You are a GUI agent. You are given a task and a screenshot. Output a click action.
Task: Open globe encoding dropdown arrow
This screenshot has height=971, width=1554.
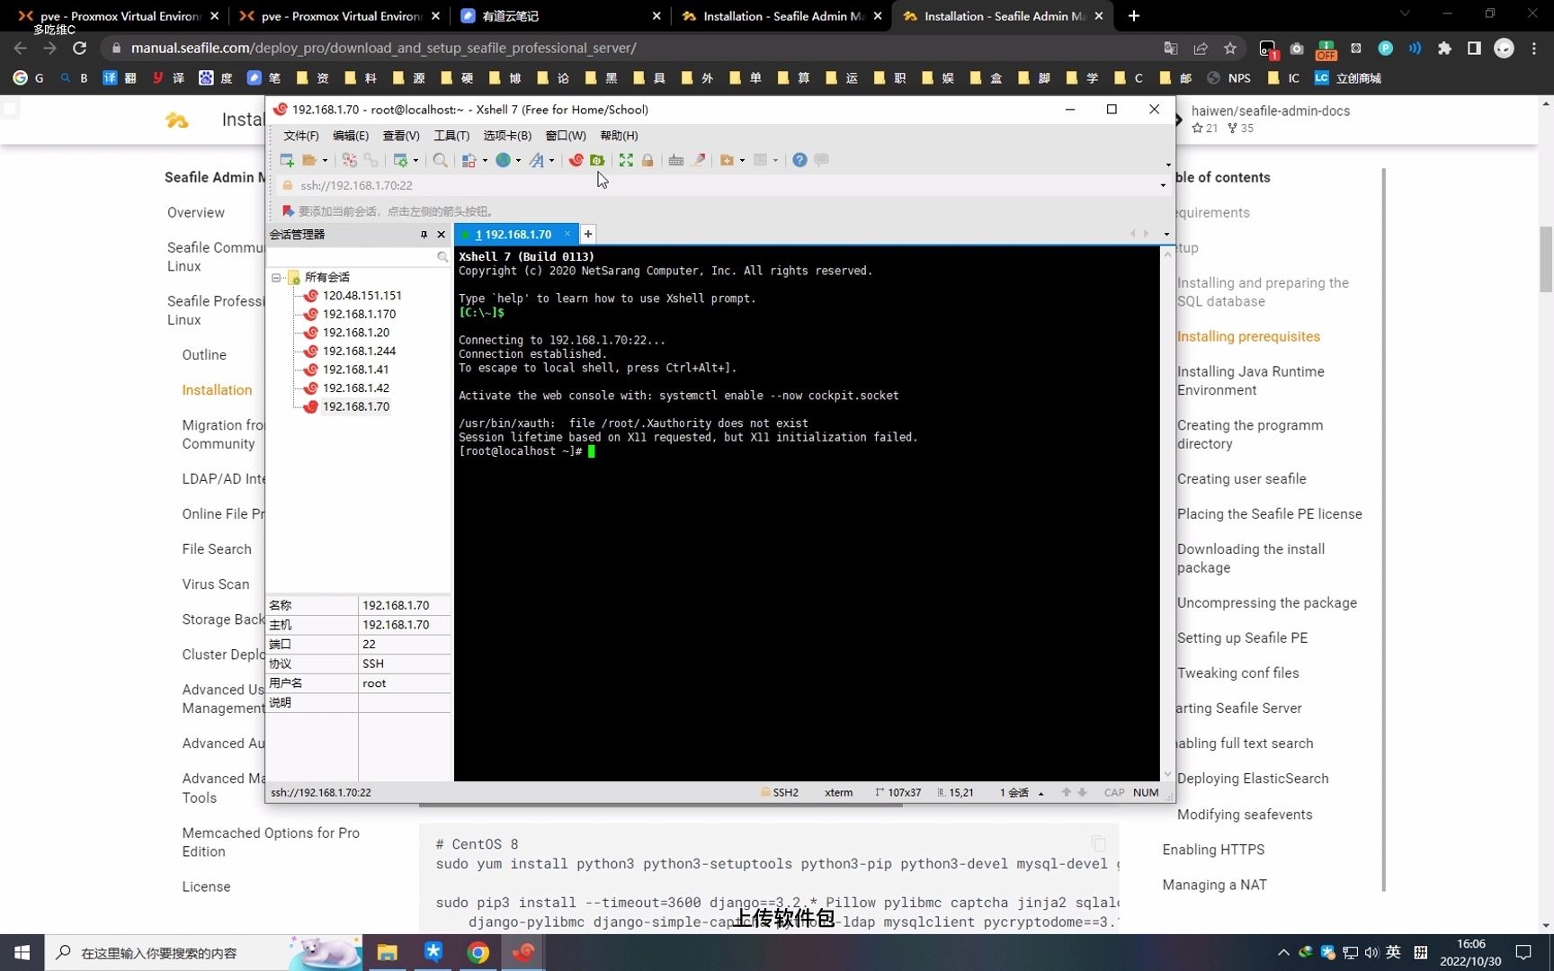pyautogui.click(x=518, y=161)
